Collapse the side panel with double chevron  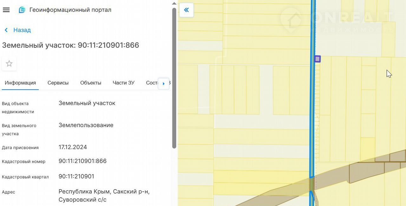pyautogui.click(x=186, y=10)
